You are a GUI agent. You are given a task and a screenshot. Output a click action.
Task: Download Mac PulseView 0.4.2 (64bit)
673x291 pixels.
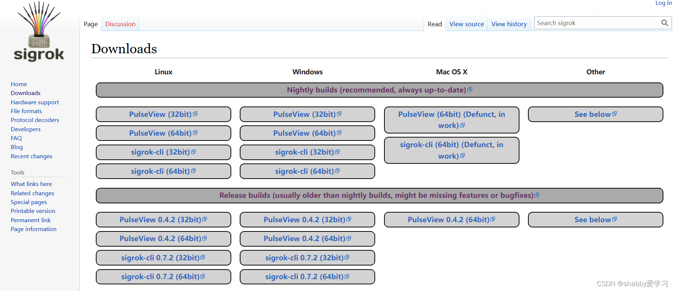[x=451, y=220]
